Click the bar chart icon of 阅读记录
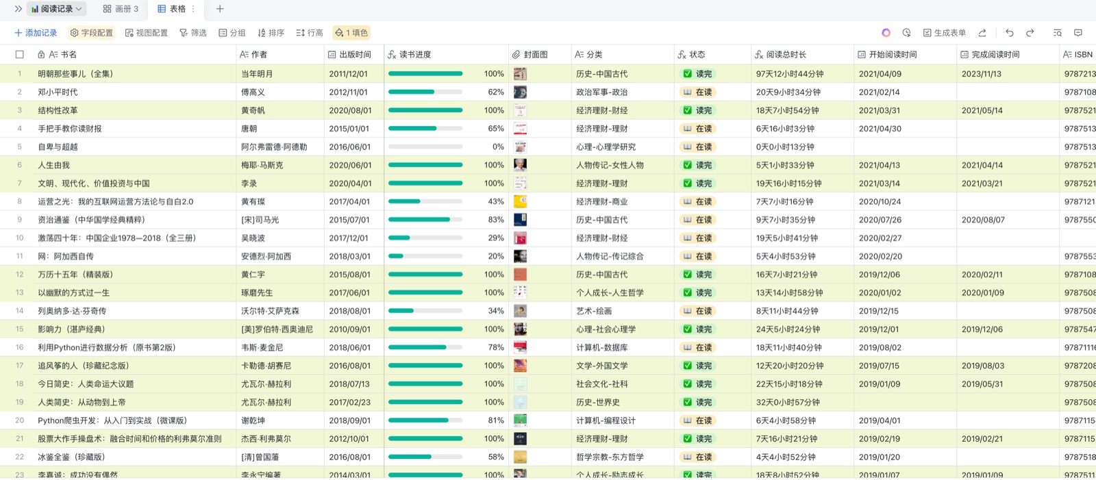The width and height of the screenshot is (1096, 480). tap(35, 9)
